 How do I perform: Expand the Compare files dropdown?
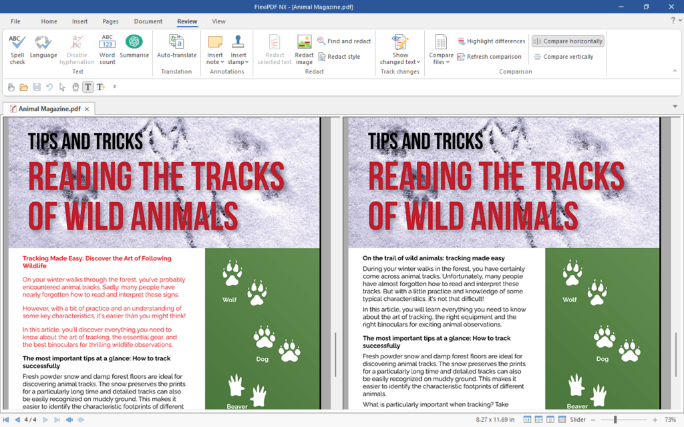(441, 62)
